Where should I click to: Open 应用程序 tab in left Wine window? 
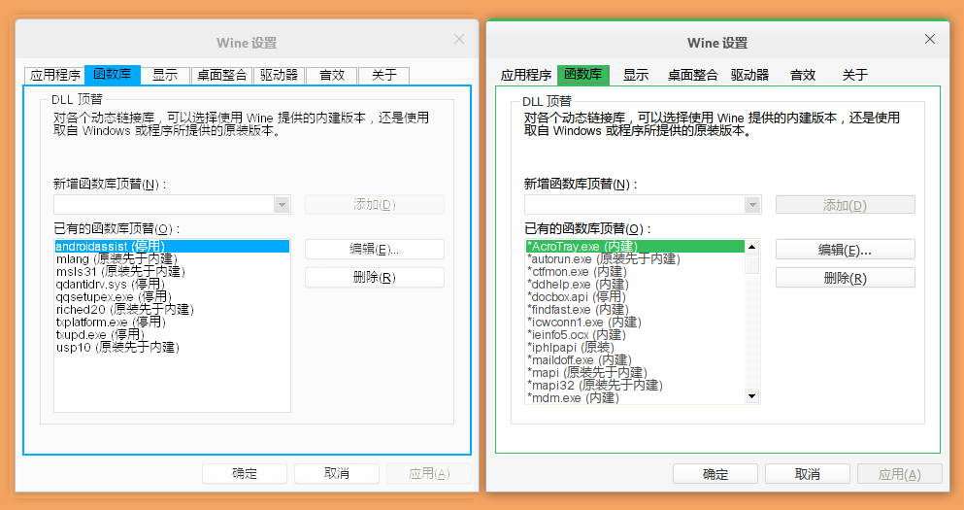tap(55, 76)
